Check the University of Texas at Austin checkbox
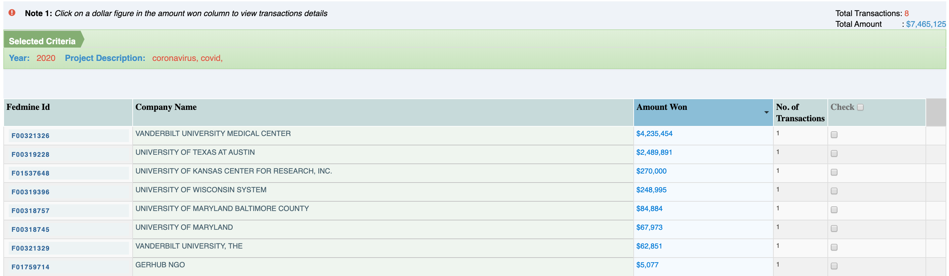The height and width of the screenshot is (276, 949). click(834, 154)
